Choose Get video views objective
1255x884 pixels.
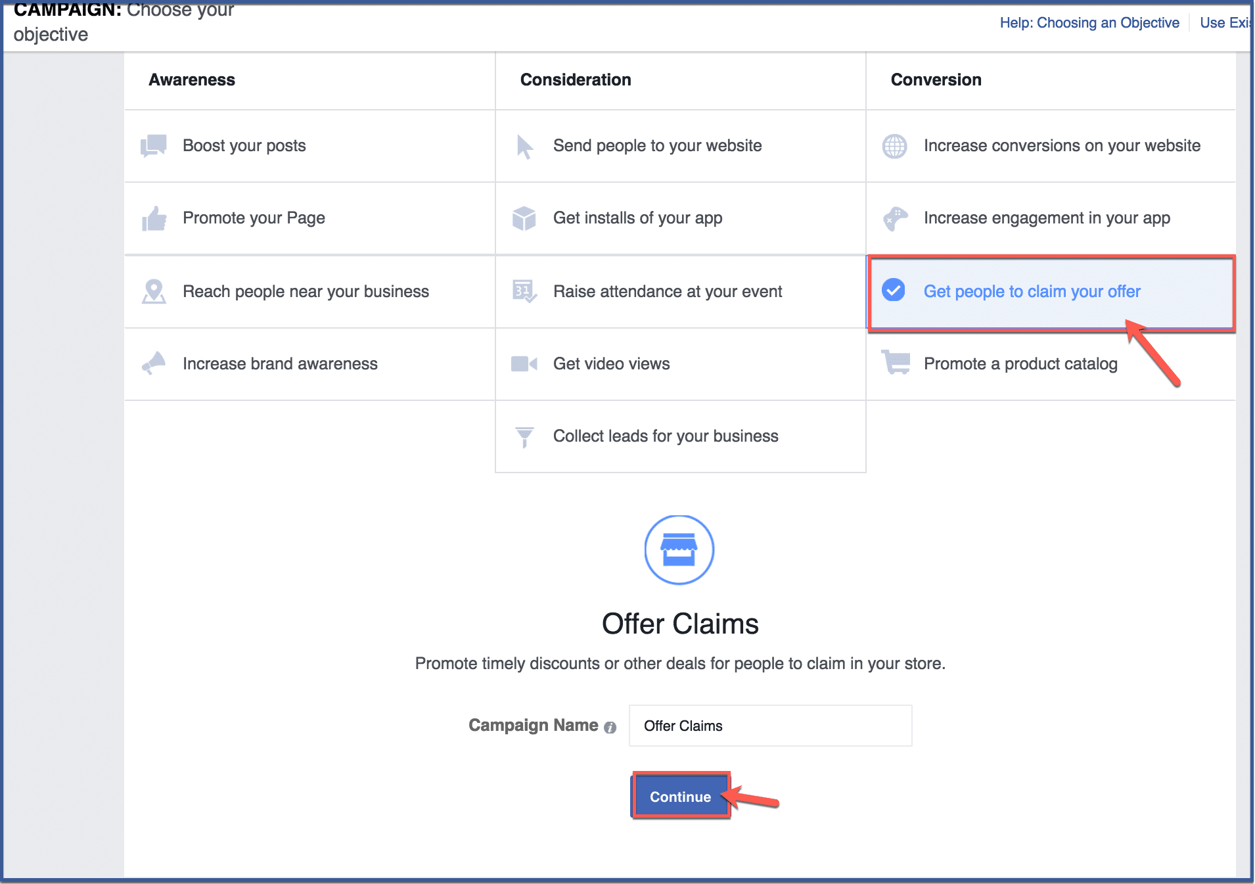click(680, 363)
